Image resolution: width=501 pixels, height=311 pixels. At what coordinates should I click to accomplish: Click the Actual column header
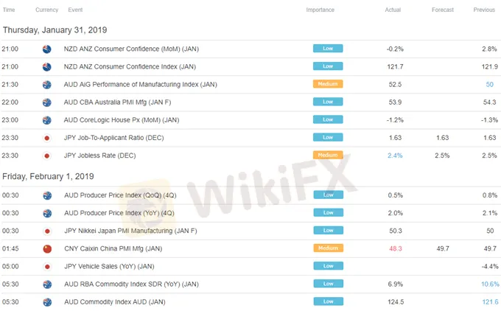(x=393, y=10)
